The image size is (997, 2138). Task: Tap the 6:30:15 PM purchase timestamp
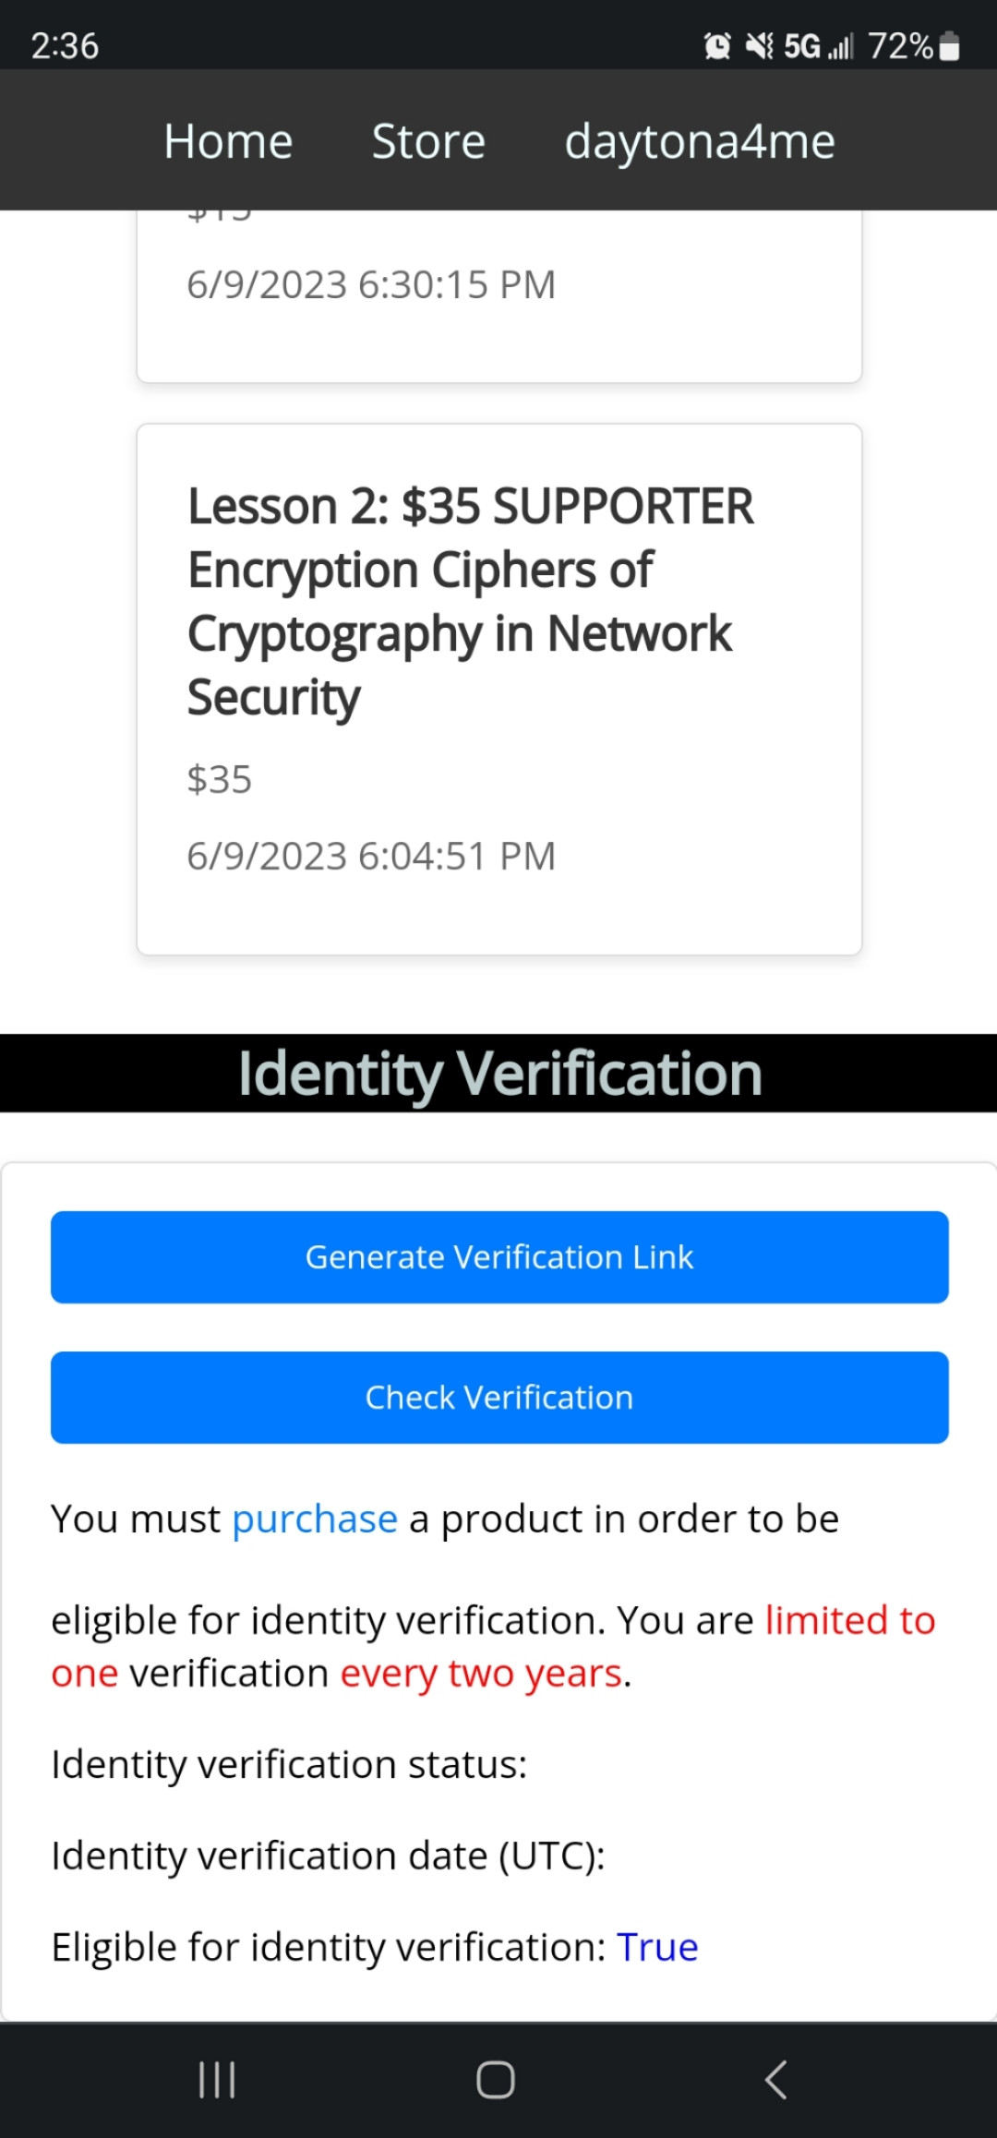(x=371, y=284)
